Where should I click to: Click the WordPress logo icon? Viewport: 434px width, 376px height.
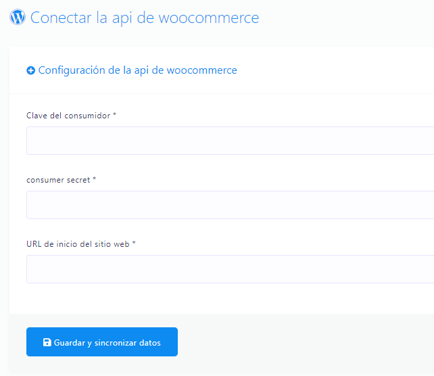pyautogui.click(x=18, y=17)
